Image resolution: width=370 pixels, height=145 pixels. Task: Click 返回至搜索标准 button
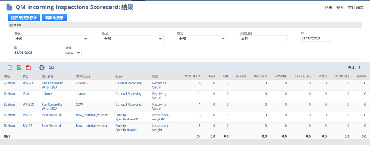[x=24, y=18]
